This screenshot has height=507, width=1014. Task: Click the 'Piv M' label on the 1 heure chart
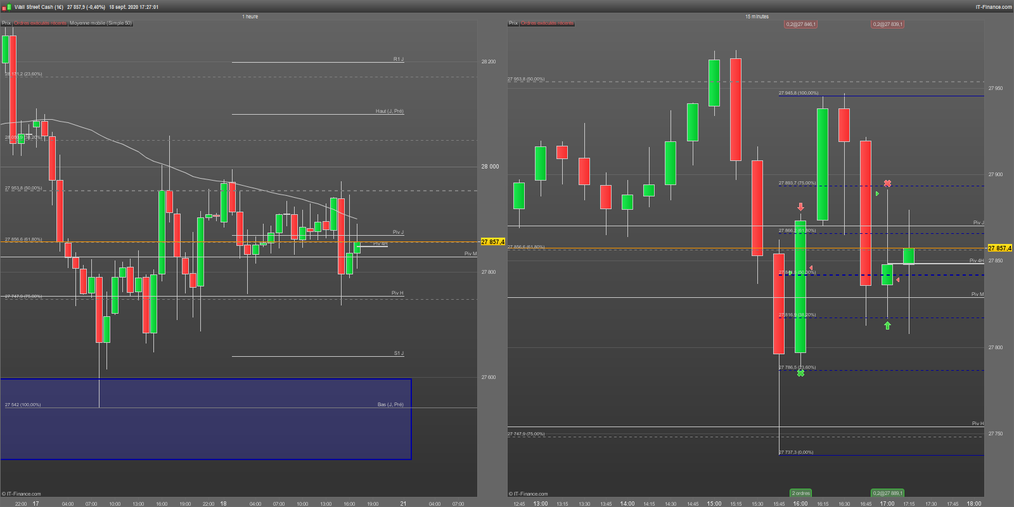(x=471, y=253)
